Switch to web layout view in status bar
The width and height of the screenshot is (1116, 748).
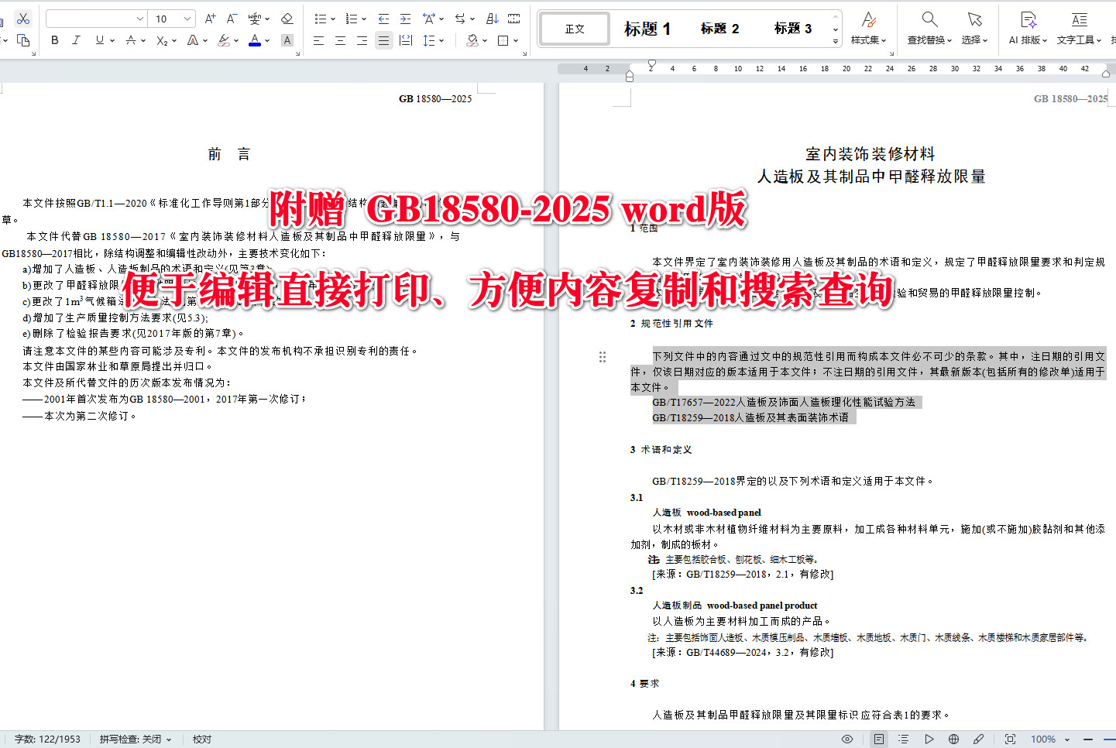[953, 739]
